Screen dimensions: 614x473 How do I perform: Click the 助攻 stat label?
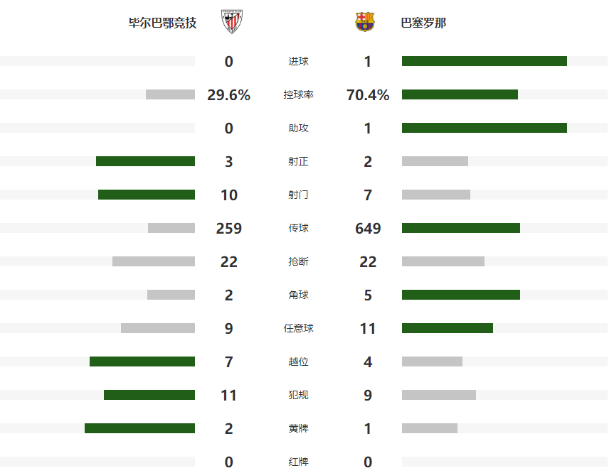(299, 129)
